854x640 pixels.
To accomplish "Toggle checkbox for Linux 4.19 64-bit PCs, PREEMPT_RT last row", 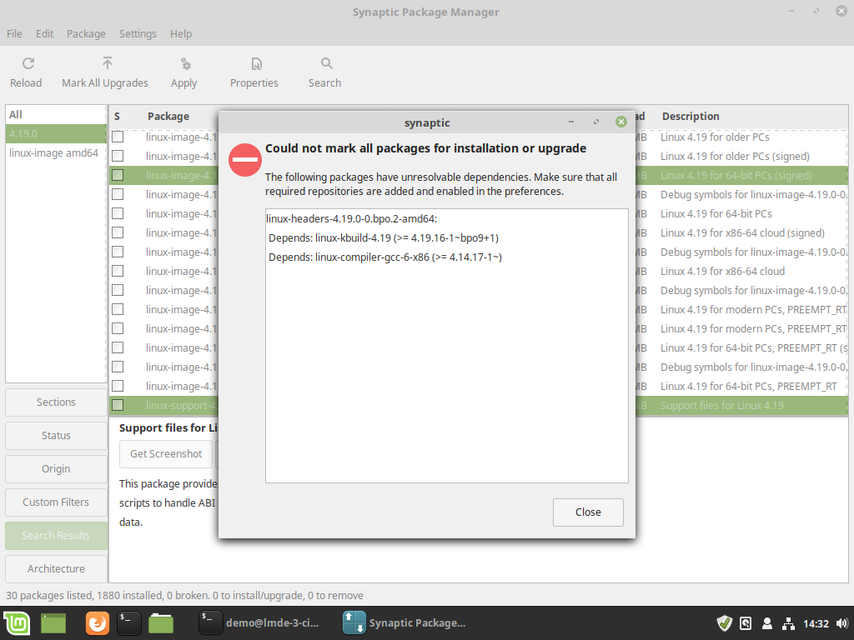I will point(118,386).
